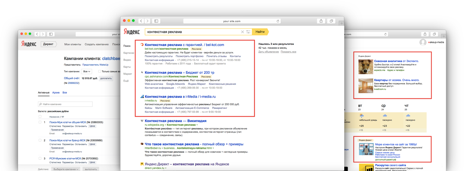Open i-media favicon result
This screenshot has height=171, width=464.
point(142,96)
